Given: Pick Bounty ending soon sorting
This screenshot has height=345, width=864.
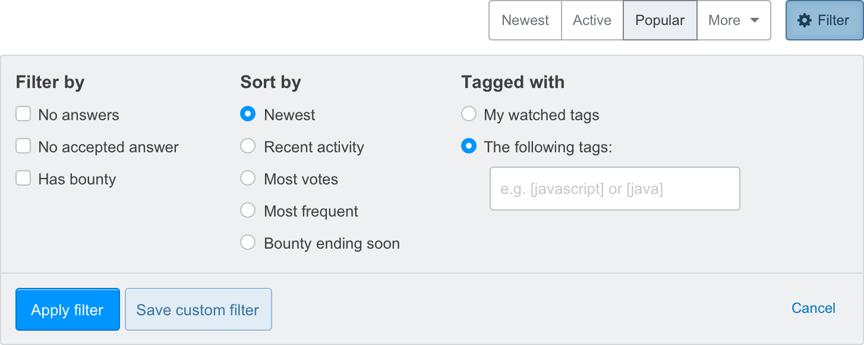Looking at the screenshot, I should point(248,243).
